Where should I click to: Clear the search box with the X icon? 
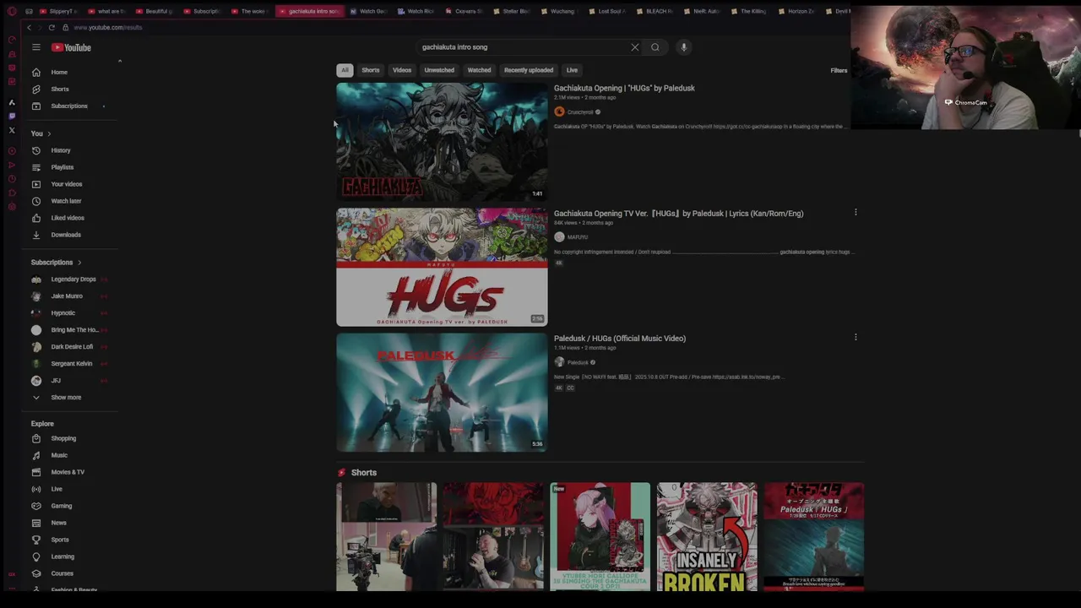pyautogui.click(x=635, y=47)
